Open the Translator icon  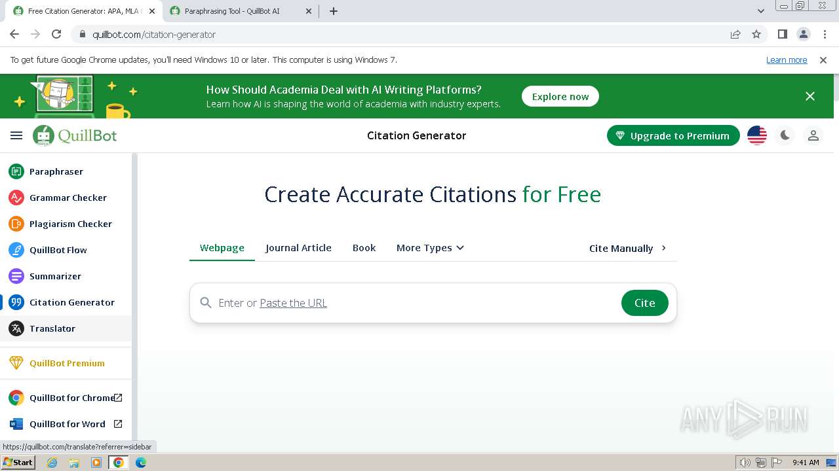pyautogui.click(x=16, y=328)
